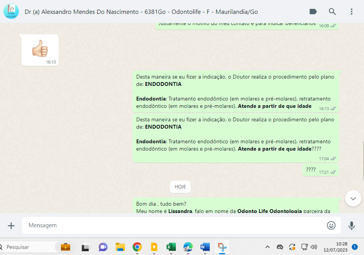Screen dimensions: 364x255
Task: Open File Explorer from the taskbar
Action: [120, 247]
